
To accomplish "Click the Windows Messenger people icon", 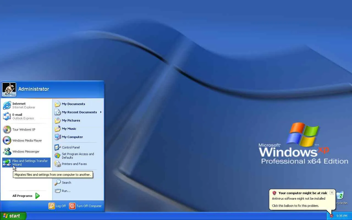I will (7, 152).
